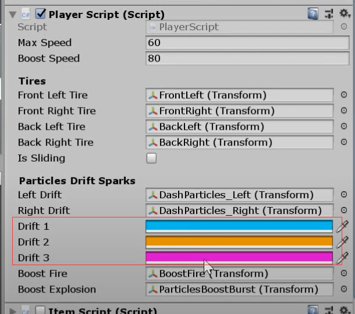The width and height of the screenshot is (355, 314).
Task: Open Player Script help reference icon
Action: point(313,14)
